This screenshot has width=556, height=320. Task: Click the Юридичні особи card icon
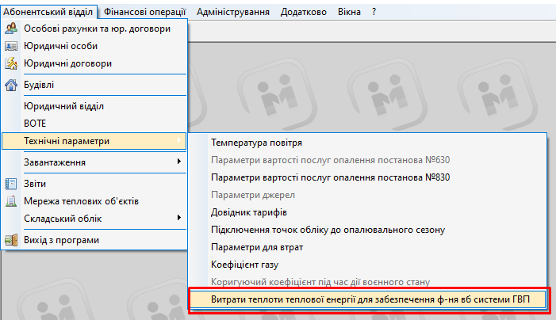pyautogui.click(x=11, y=46)
